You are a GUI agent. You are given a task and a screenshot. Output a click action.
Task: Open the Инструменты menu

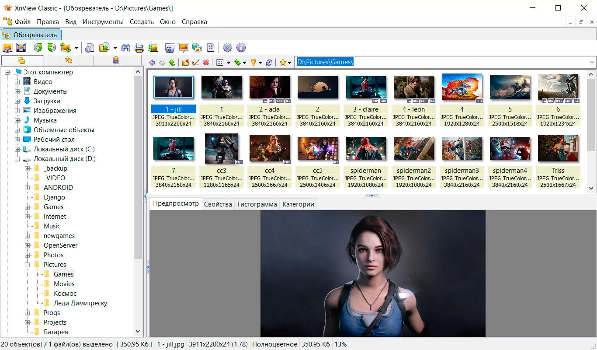pos(103,22)
